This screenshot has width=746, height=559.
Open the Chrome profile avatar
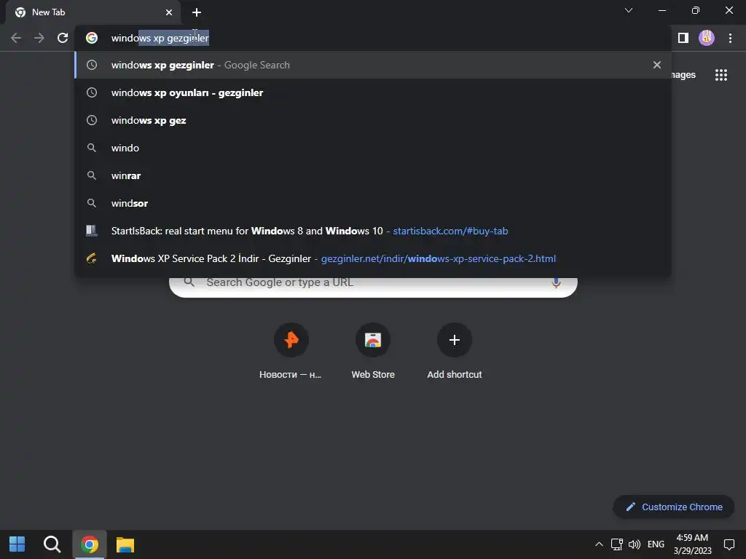click(707, 38)
